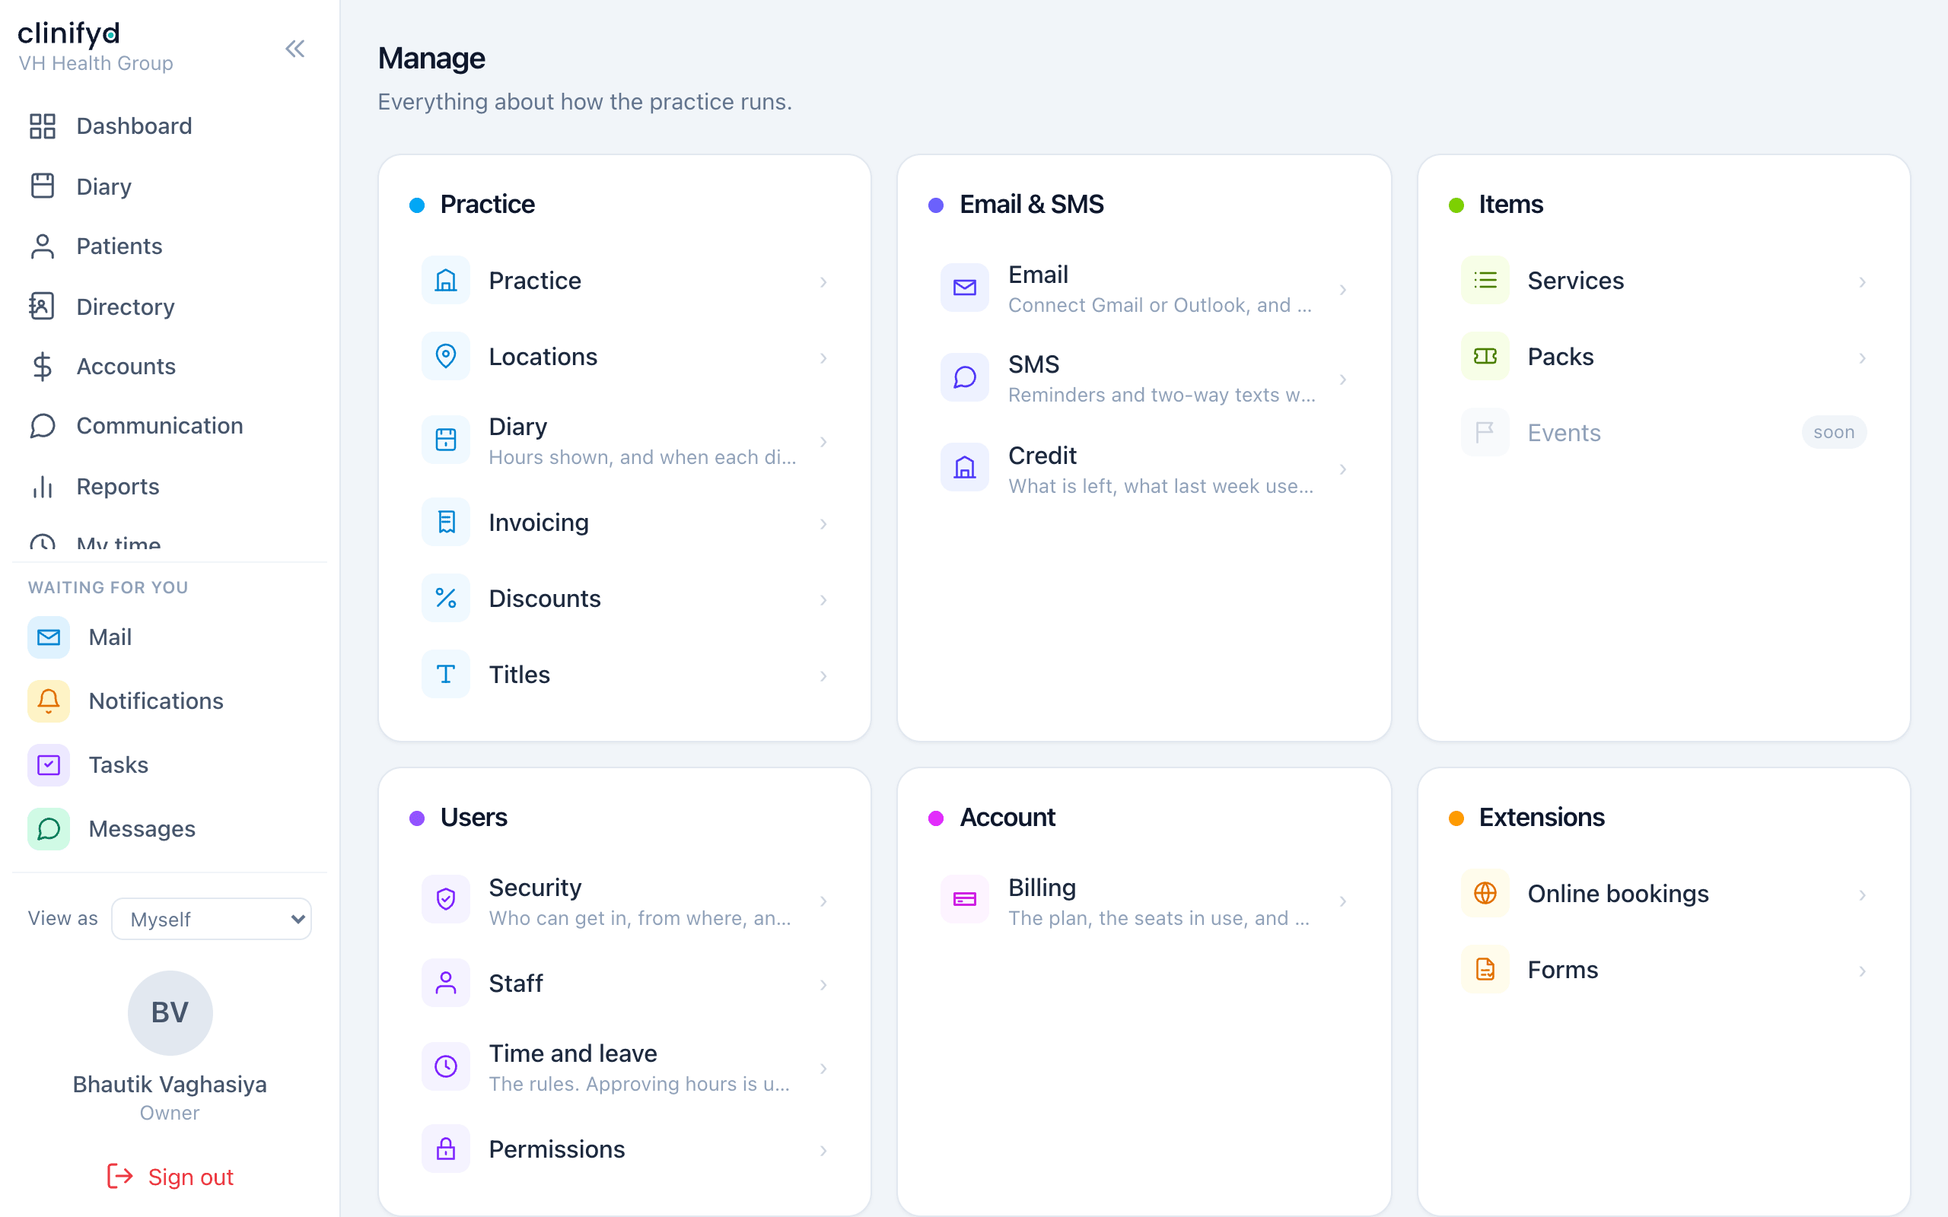
Task: Click the Discounts percent icon
Action: (x=446, y=599)
